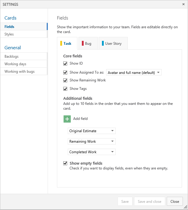The width and height of the screenshot is (188, 210).
Task: Click the SETTINGS title text
Action: click(x=10, y=4)
